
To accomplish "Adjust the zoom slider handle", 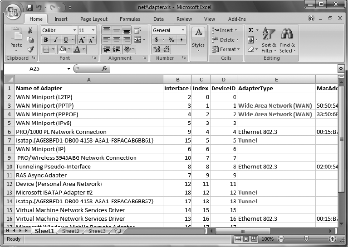I will click(x=307, y=238).
